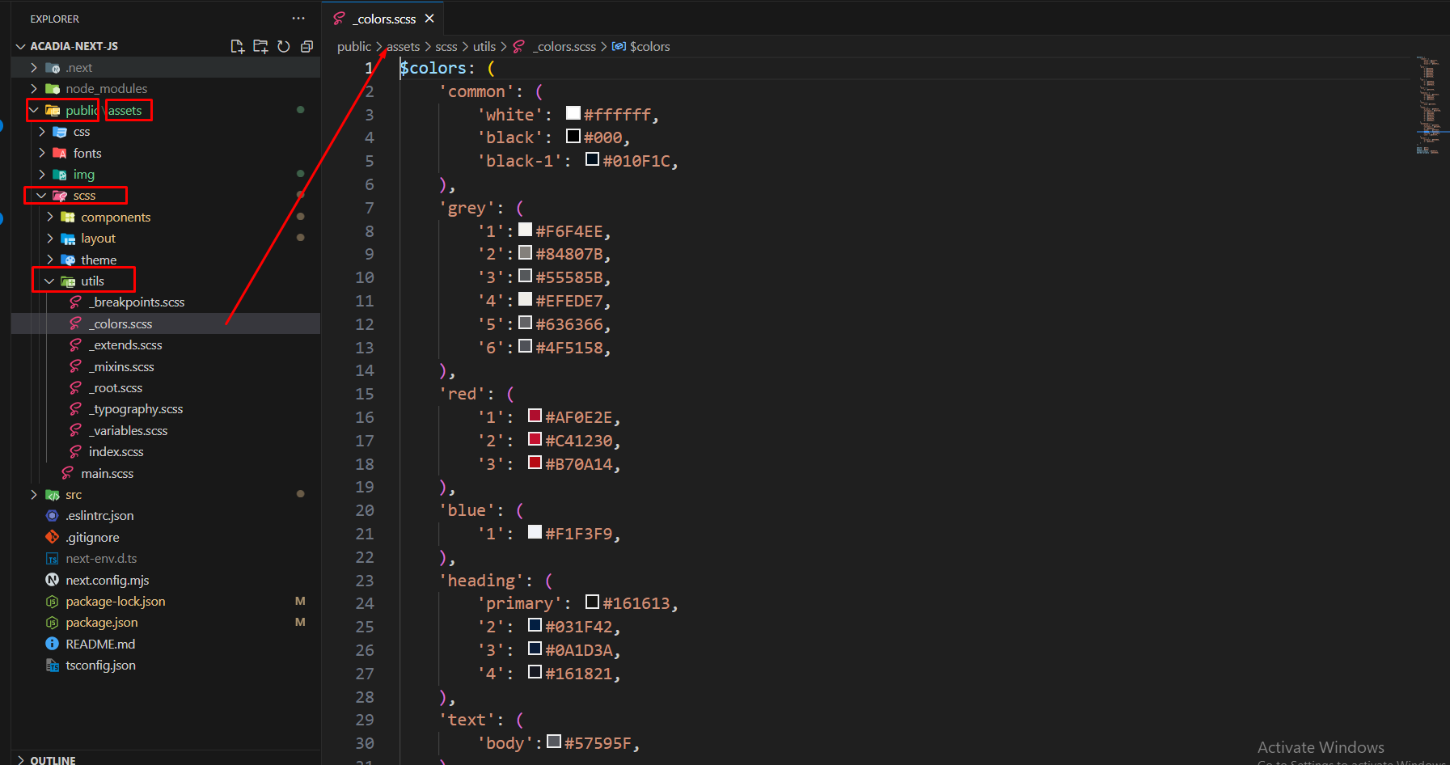Open Explorer more actions ellipsis menu
1450x765 pixels.
click(x=298, y=18)
